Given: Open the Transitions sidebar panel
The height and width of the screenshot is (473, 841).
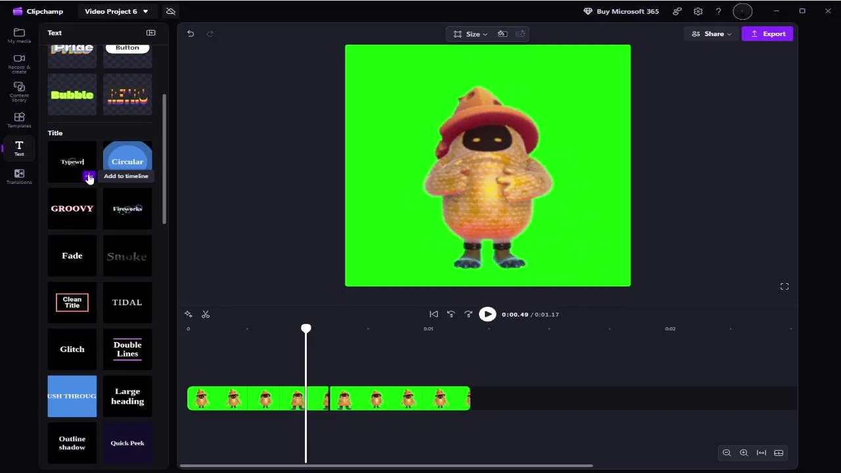Looking at the screenshot, I should pyautogui.click(x=19, y=177).
